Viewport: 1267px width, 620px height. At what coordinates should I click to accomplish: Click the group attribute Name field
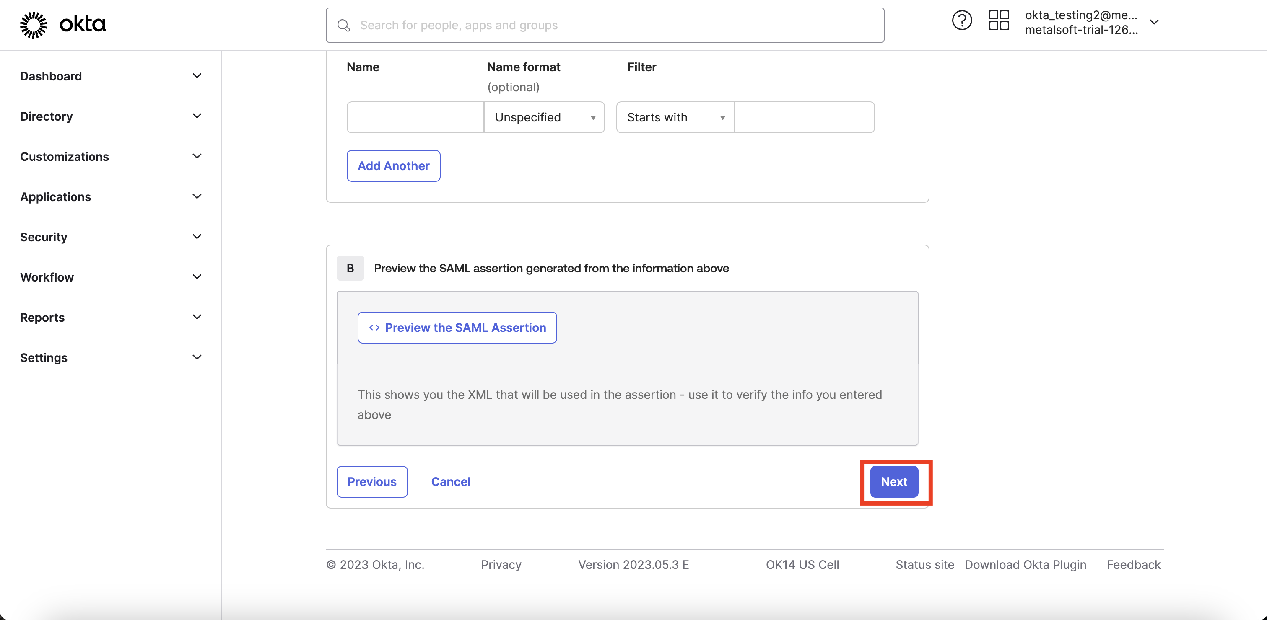pyautogui.click(x=415, y=117)
